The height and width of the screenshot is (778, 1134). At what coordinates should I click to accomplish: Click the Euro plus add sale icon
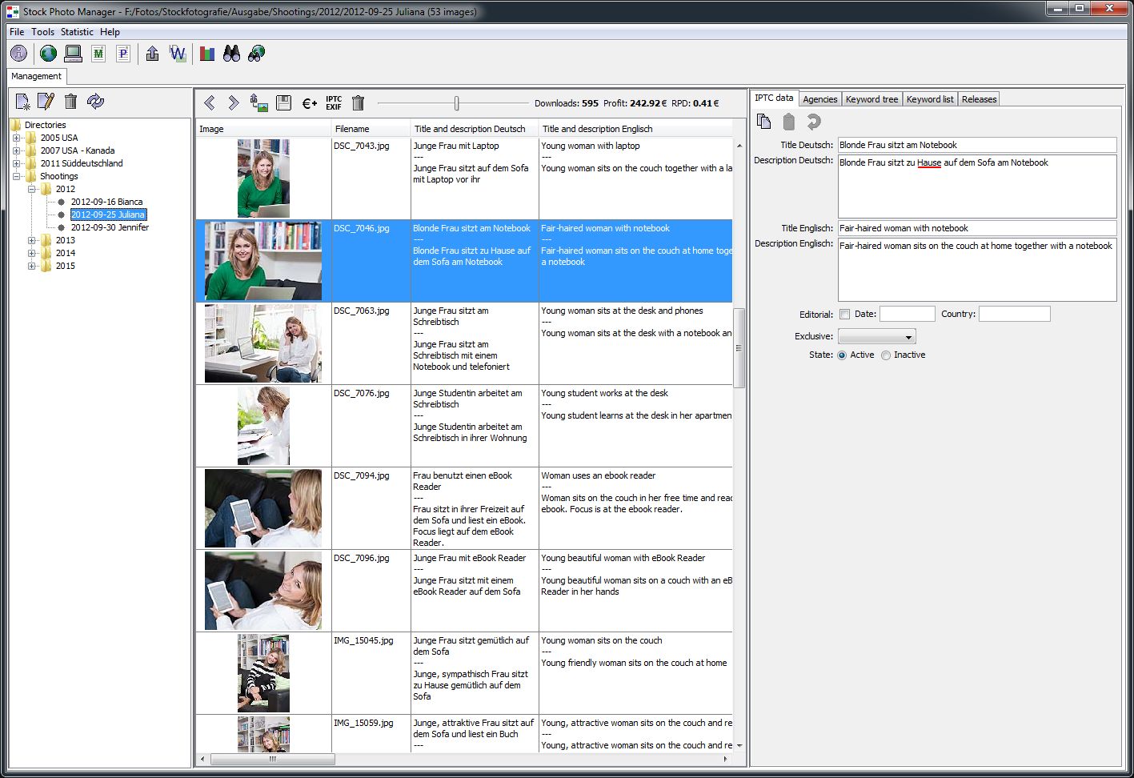tap(309, 103)
